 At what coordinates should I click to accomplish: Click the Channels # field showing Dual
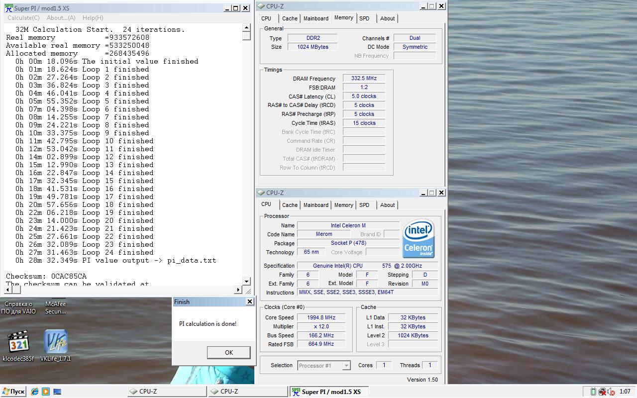click(x=415, y=38)
